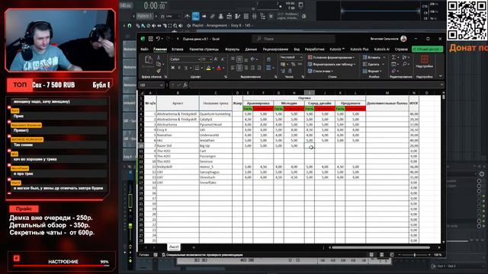Open the Kutools Plus tab
Image resolution: width=488 pixels, height=274 pixels.
pos(359,49)
